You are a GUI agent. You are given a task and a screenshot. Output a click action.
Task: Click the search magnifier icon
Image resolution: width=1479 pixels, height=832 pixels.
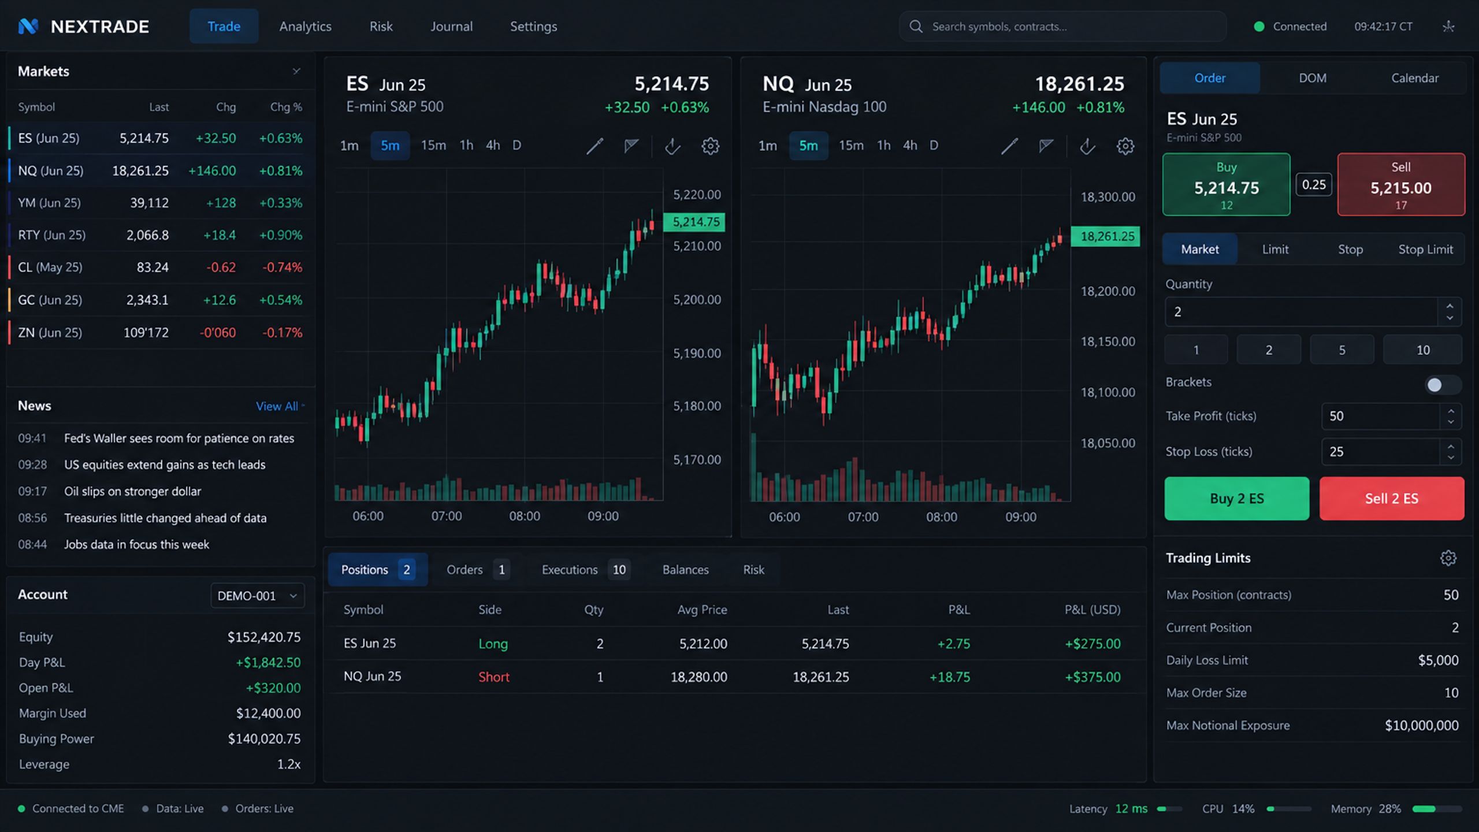tap(916, 27)
